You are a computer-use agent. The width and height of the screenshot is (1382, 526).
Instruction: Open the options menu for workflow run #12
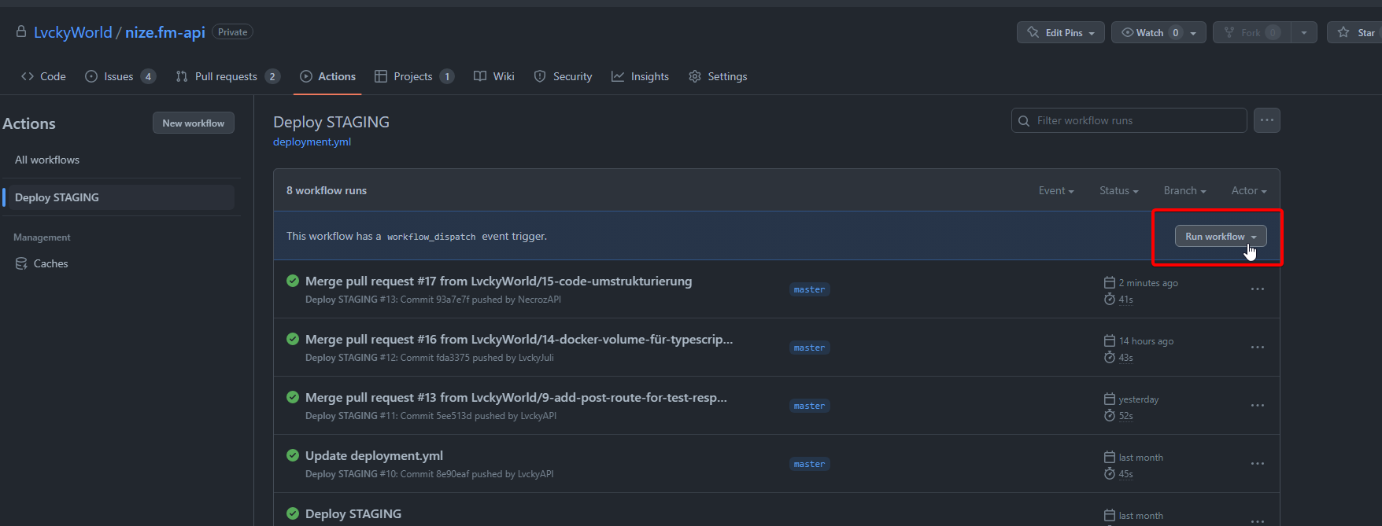tap(1257, 348)
